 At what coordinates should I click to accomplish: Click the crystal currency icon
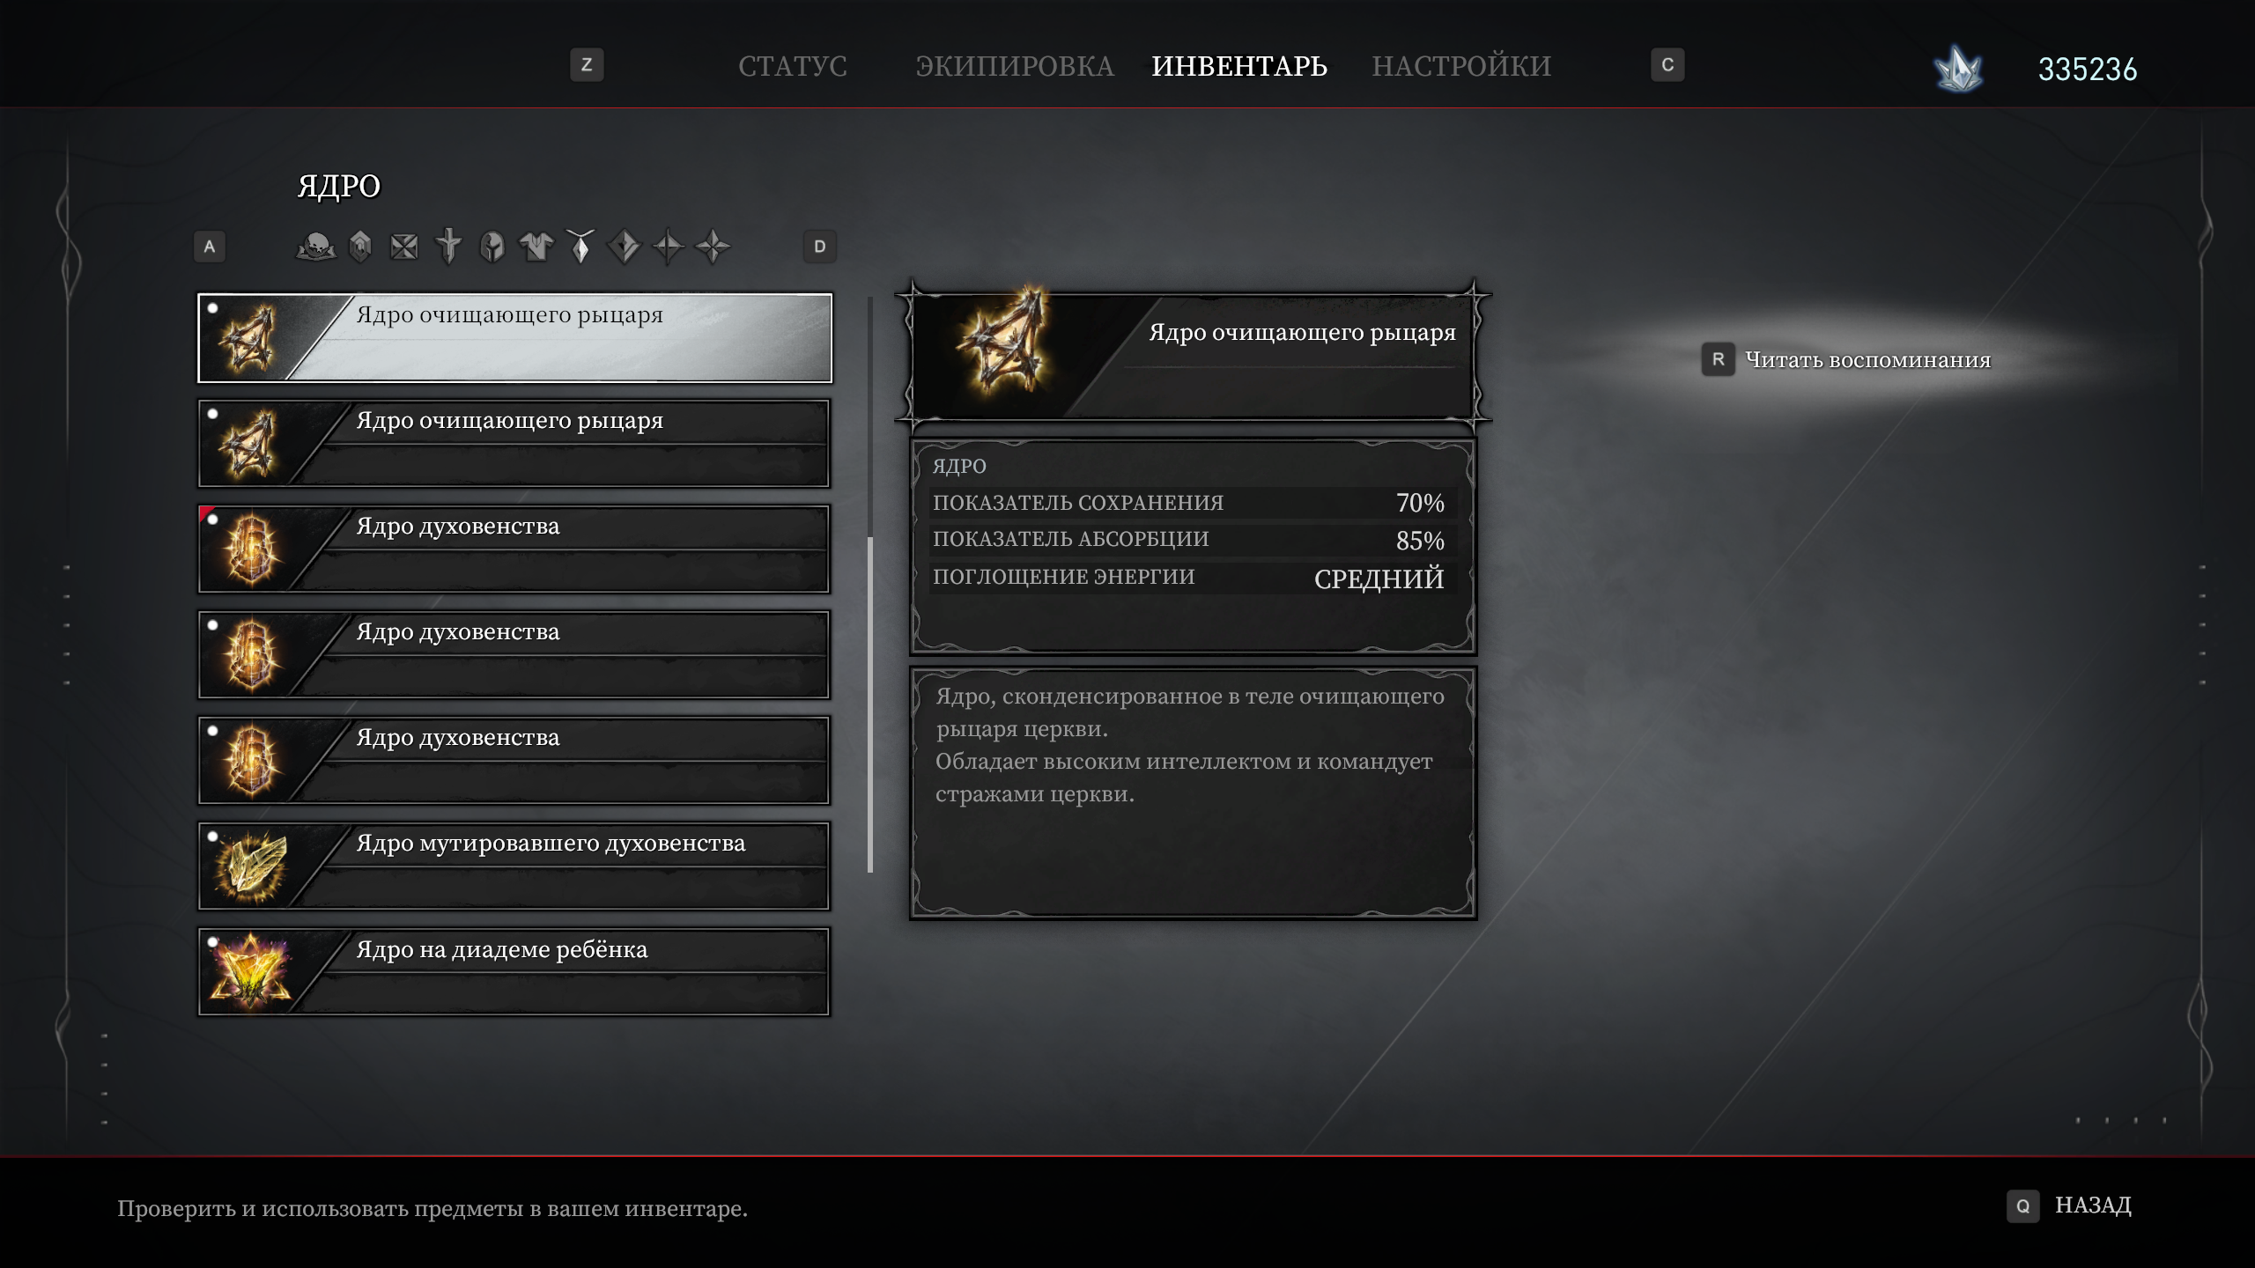(x=1958, y=69)
